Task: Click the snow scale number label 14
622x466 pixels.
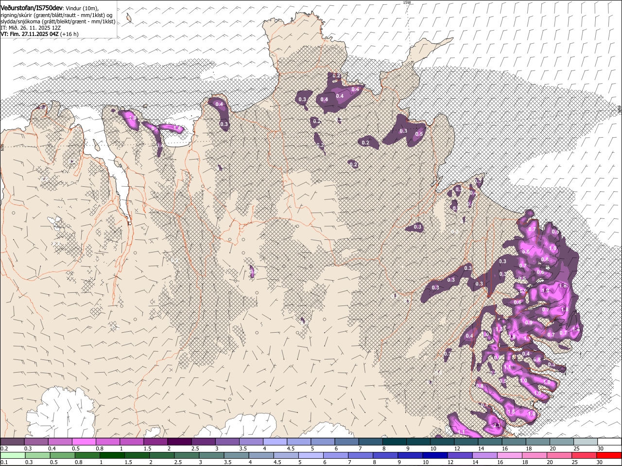Action: click(x=481, y=448)
